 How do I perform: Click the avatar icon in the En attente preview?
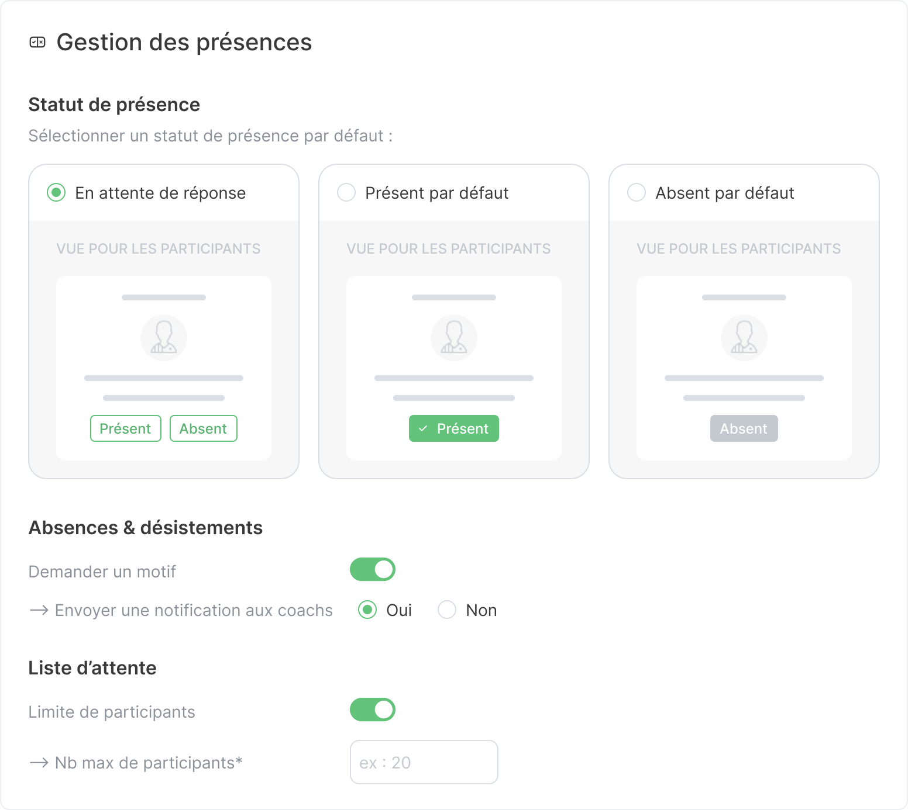point(164,338)
